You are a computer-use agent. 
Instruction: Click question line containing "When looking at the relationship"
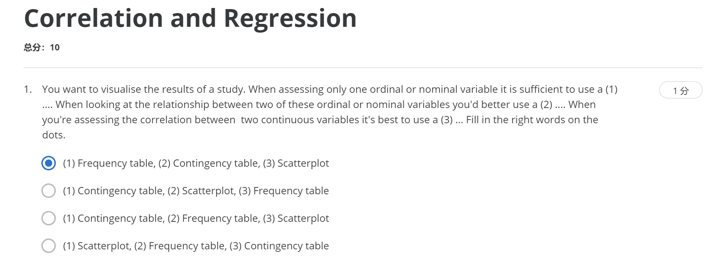(319, 104)
